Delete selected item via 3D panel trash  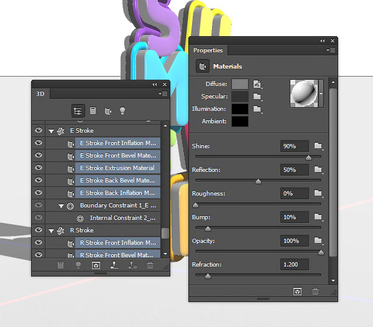pyautogui.click(x=150, y=265)
